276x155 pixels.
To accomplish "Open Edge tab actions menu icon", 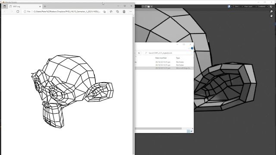I will tap(5, 6).
